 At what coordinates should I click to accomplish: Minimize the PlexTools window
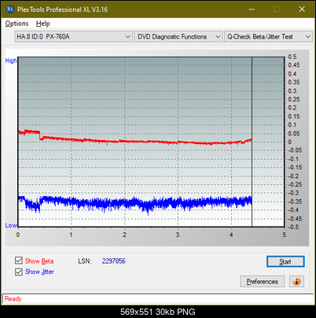(252, 9)
